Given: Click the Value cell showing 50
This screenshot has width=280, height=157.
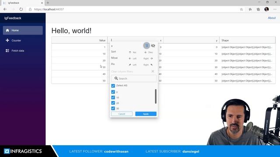Looking at the screenshot, I should pos(80,81).
